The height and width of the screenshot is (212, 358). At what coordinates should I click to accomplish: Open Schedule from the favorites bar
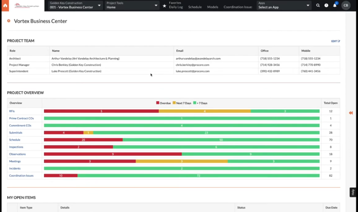195,7
